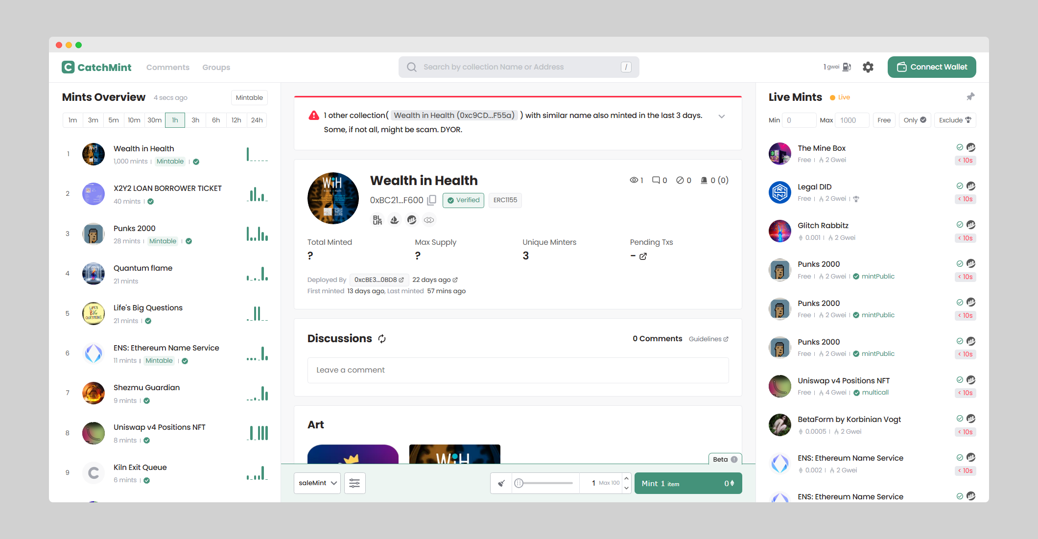Click the comment bubble counter icon
Screen dimensions: 1038x539
point(656,180)
